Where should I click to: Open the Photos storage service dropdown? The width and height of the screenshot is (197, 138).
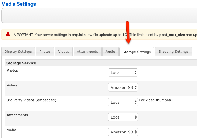(123, 72)
